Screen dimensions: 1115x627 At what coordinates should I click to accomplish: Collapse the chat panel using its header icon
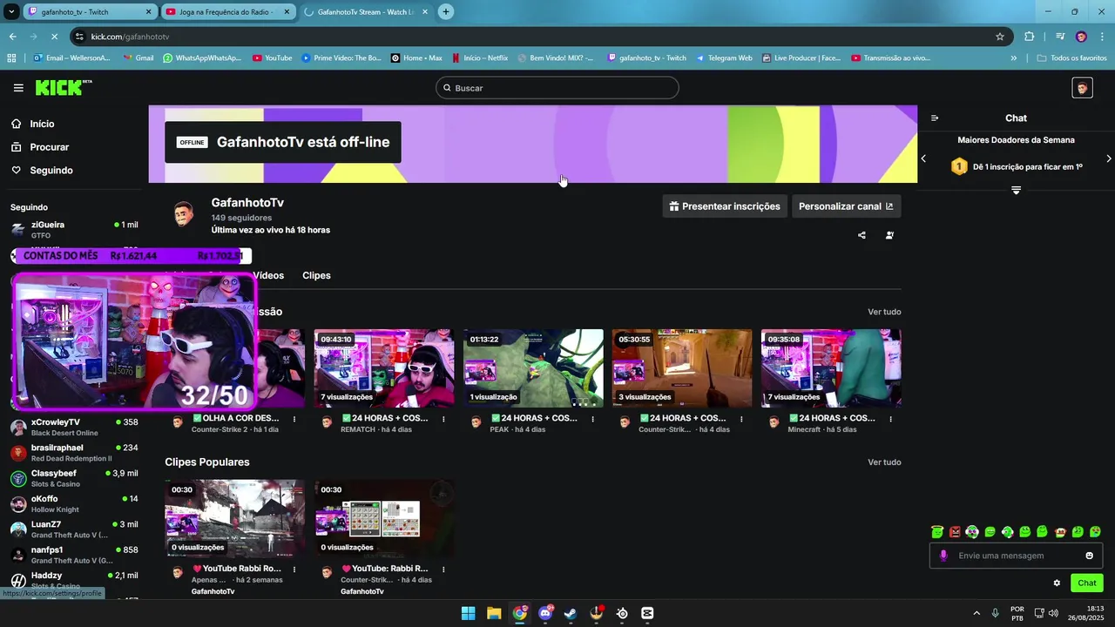click(935, 118)
